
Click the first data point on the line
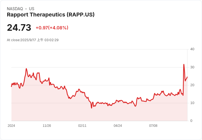pyautogui.click(x=12, y=86)
